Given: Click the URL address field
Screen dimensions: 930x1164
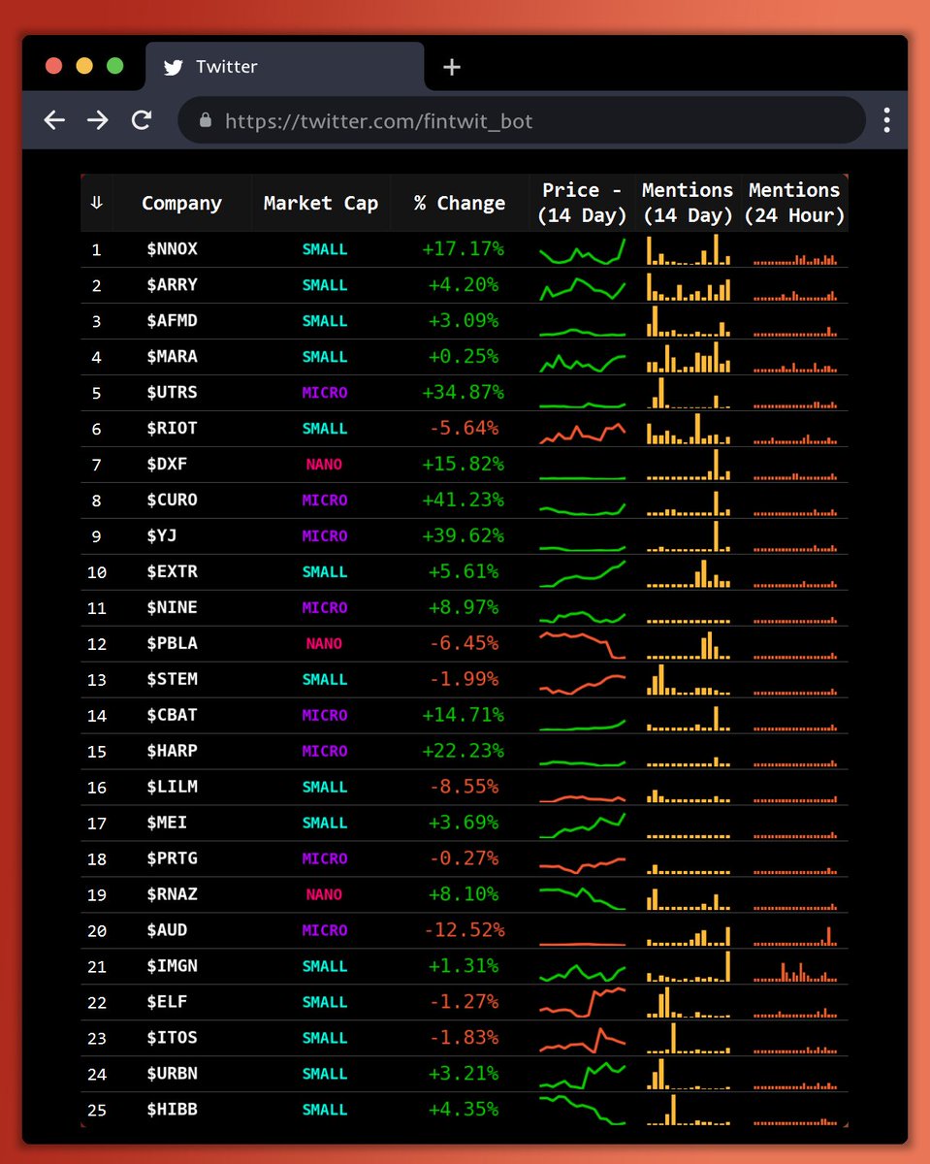Looking at the screenshot, I should [522, 120].
